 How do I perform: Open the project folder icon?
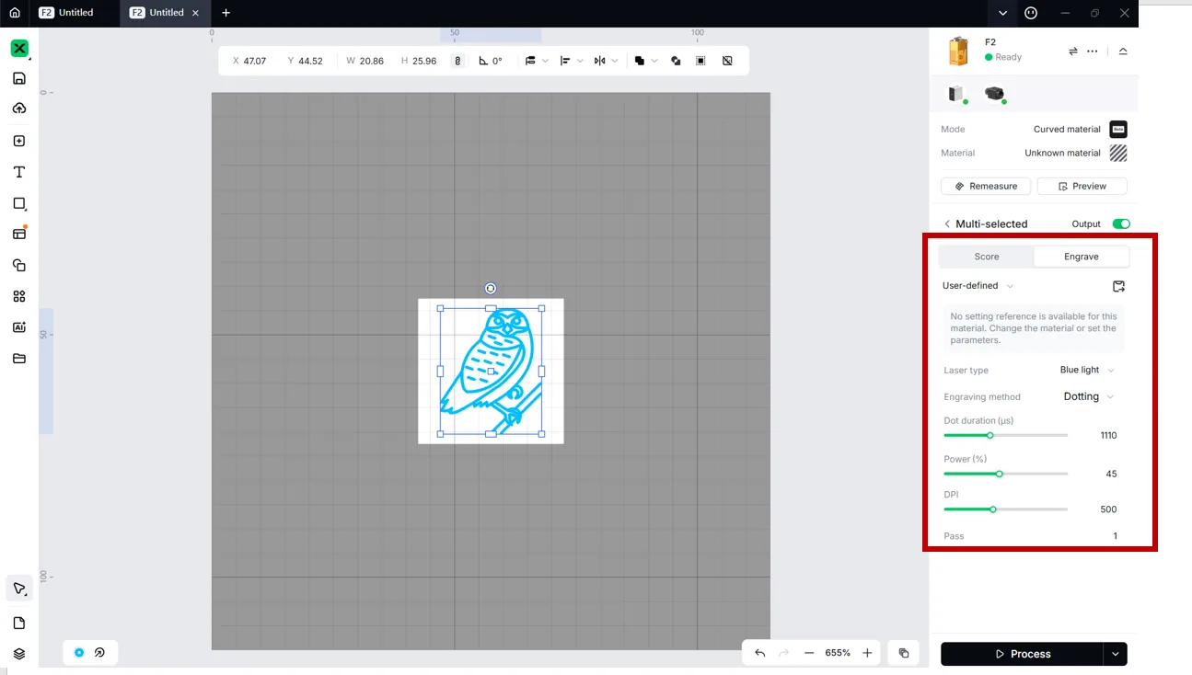[x=19, y=359]
